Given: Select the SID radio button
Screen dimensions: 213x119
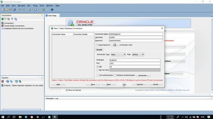Looking at the screenshot, I should coord(98,67).
